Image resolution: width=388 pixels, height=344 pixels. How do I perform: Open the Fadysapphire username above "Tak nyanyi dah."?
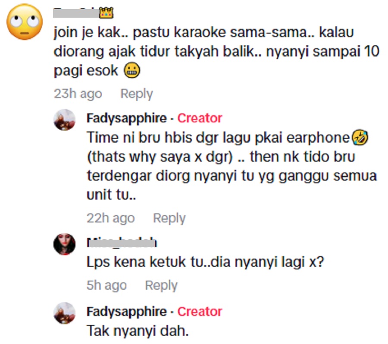point(126,311)
